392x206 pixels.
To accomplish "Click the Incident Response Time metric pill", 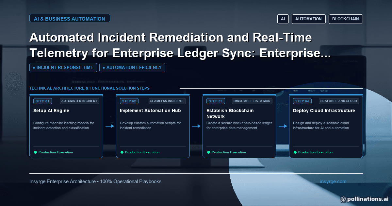I will pyautogui.click(x=63, y=67).
